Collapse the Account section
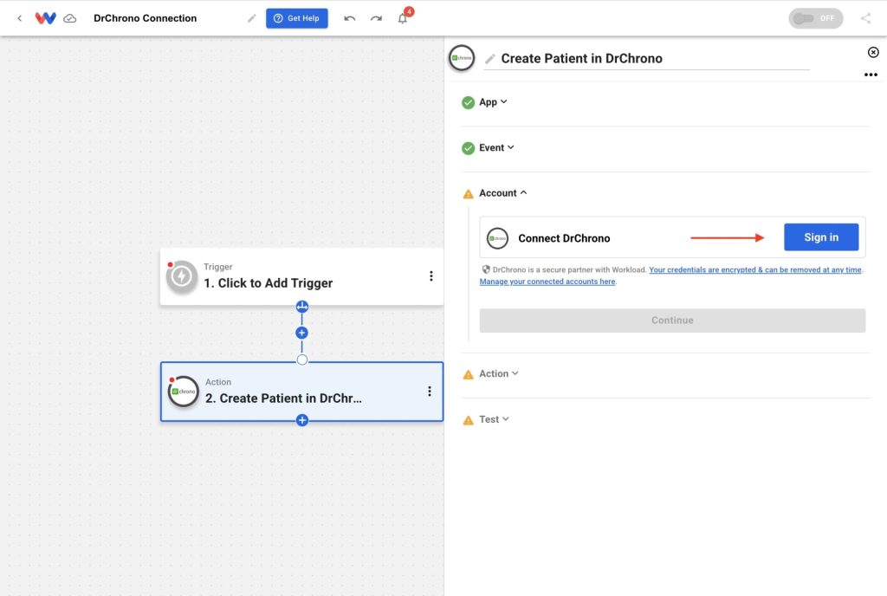The image size is (887, 596). click(x=503, y=193)
